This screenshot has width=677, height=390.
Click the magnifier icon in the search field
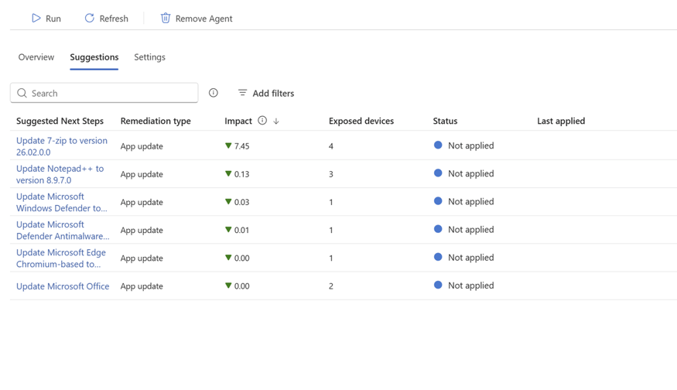click(22, 93)
